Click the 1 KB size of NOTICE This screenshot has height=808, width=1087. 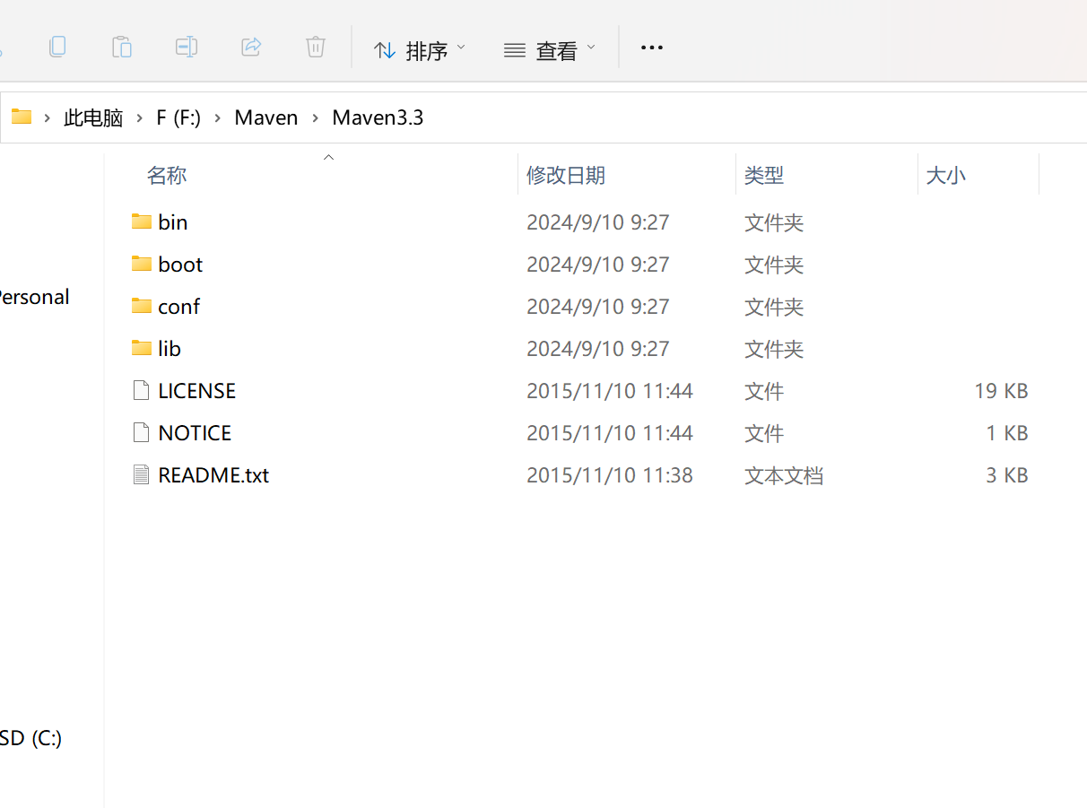[x=1006, y=433]
